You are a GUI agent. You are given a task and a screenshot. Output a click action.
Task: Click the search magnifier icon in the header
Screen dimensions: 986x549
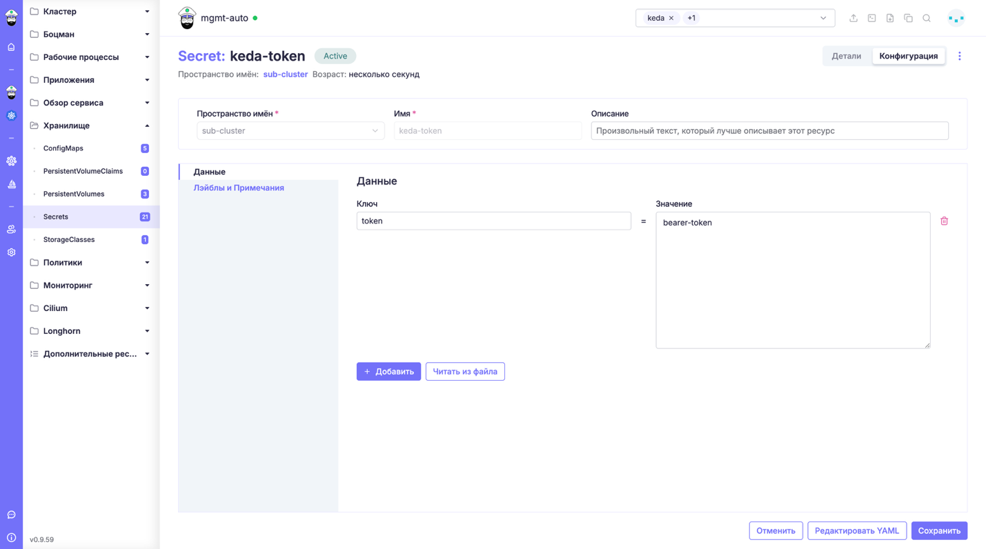tap(927, 18)
